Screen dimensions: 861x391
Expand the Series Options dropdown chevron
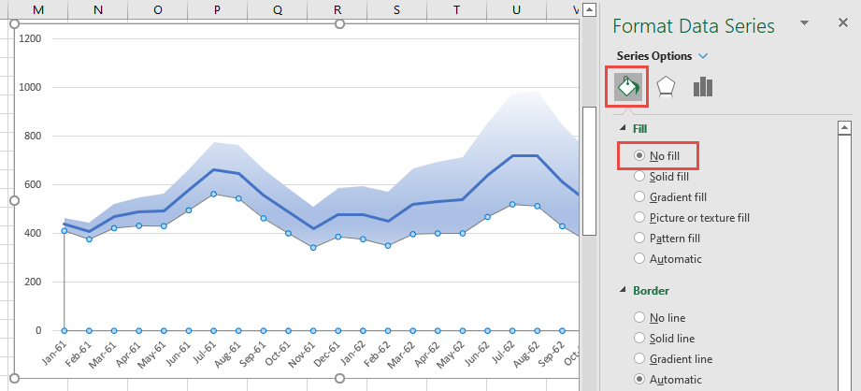702,56
